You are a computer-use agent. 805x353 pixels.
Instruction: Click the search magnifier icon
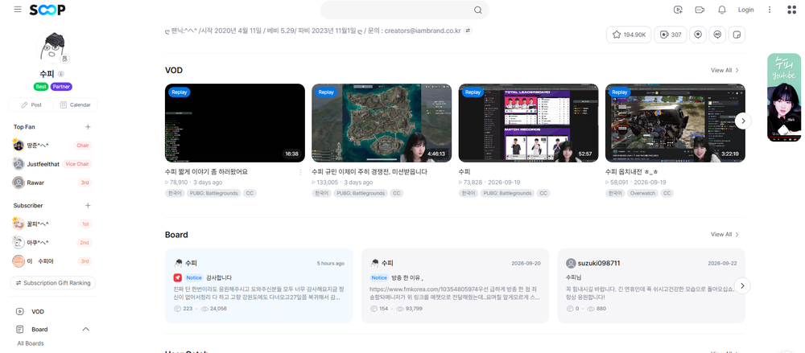[477, 10]
